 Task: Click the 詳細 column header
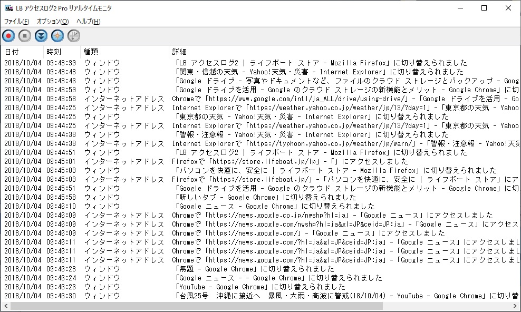(345, 52)
